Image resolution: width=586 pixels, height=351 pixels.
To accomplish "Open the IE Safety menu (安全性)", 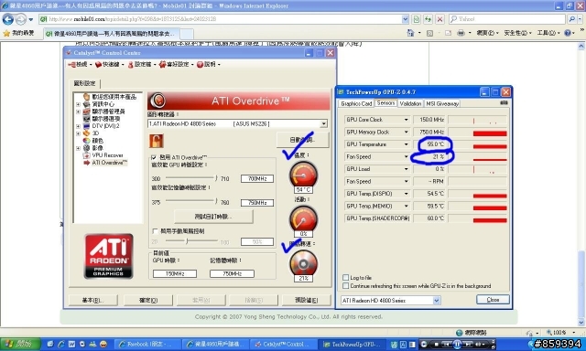I will pyautogui.click(x=517, y=33).
